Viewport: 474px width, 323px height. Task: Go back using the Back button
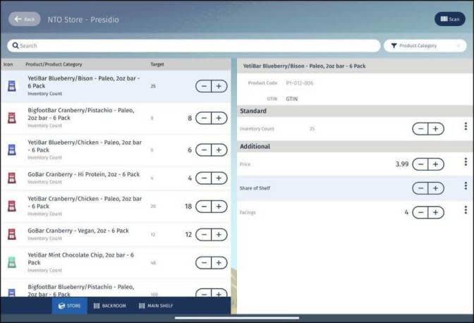pos(25,19)
